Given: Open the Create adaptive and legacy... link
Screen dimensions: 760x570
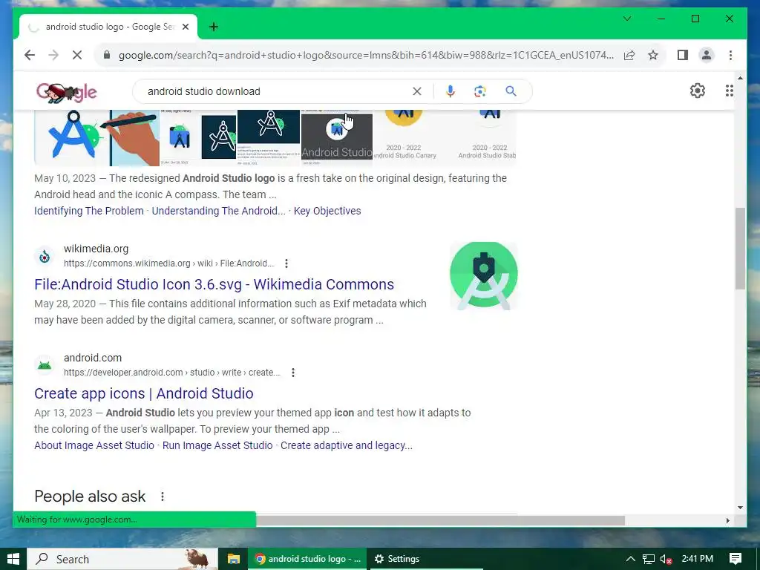Looking at the screenshot, I should coord(346,445).
